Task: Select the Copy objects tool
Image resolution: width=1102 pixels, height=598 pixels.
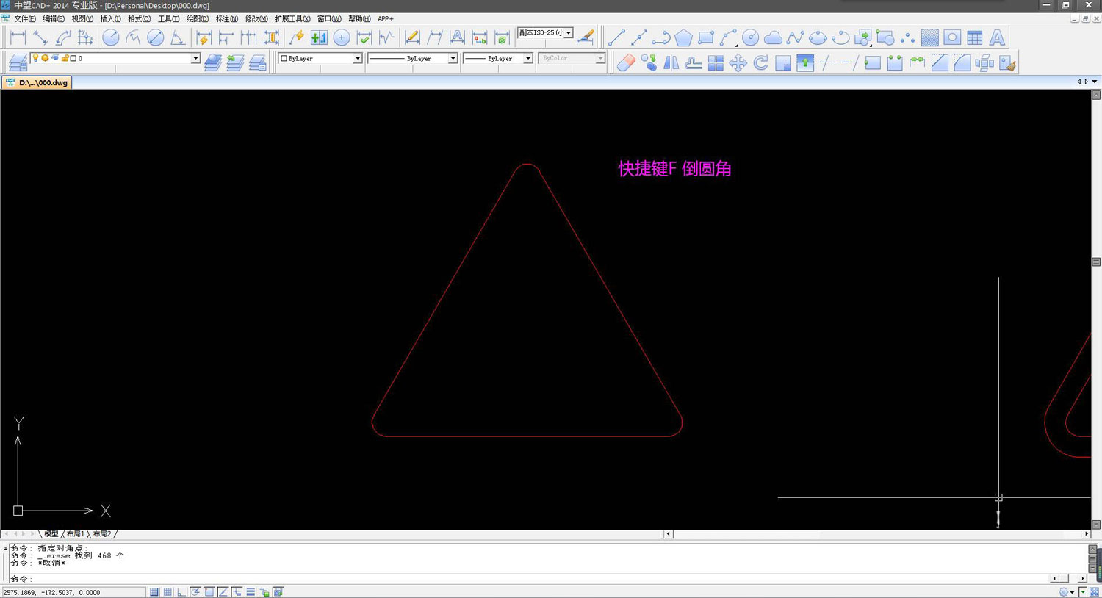Action: pos(649,62)
